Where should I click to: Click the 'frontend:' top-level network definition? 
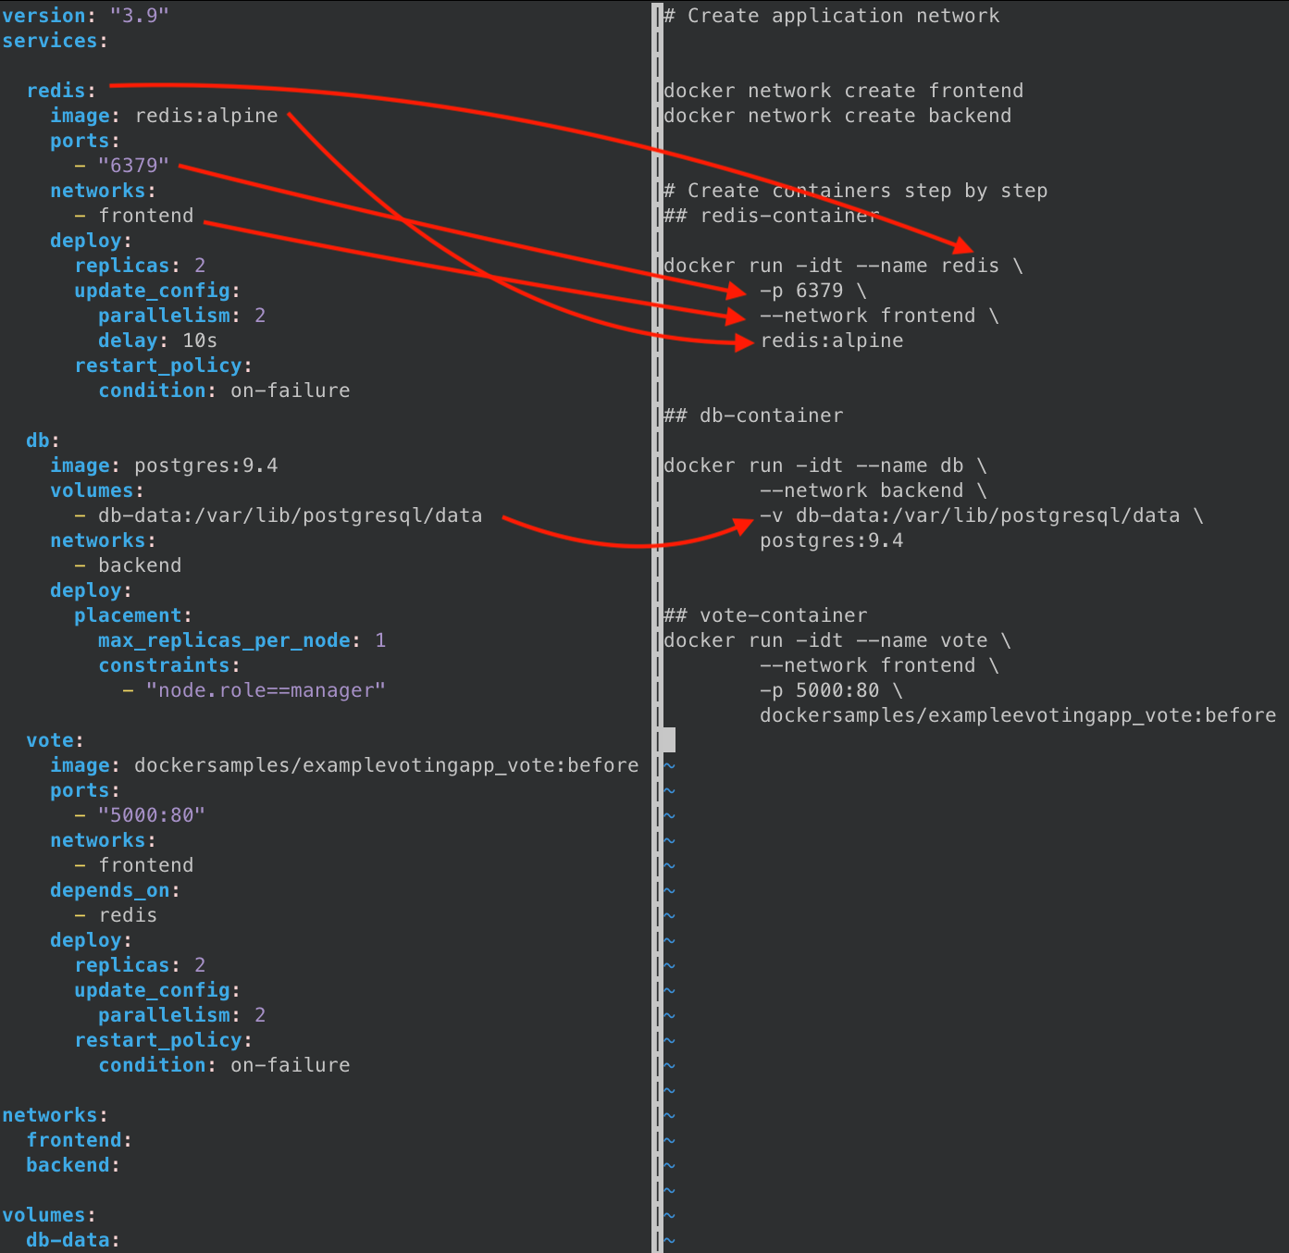click(x=79, y=1140)
